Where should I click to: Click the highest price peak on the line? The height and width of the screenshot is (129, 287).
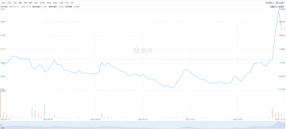pos(278,11)
